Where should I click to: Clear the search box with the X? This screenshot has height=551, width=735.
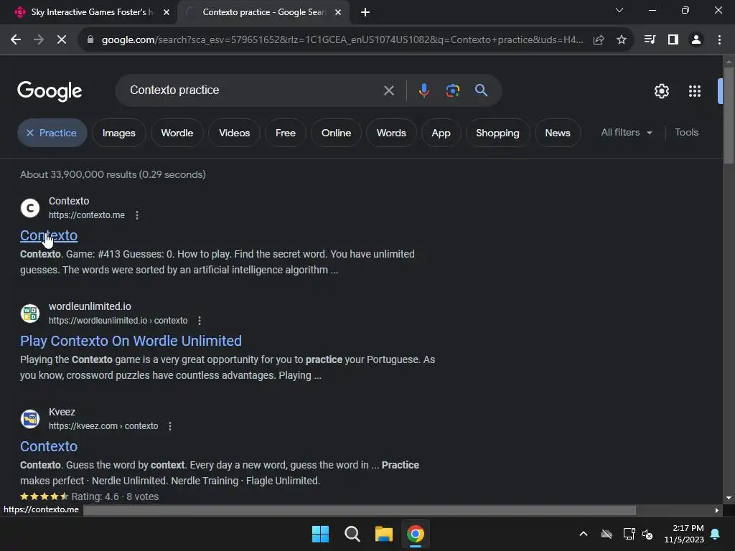388,90
